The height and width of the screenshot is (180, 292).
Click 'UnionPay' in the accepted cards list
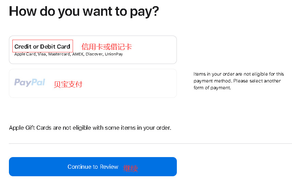coord(114,54)
